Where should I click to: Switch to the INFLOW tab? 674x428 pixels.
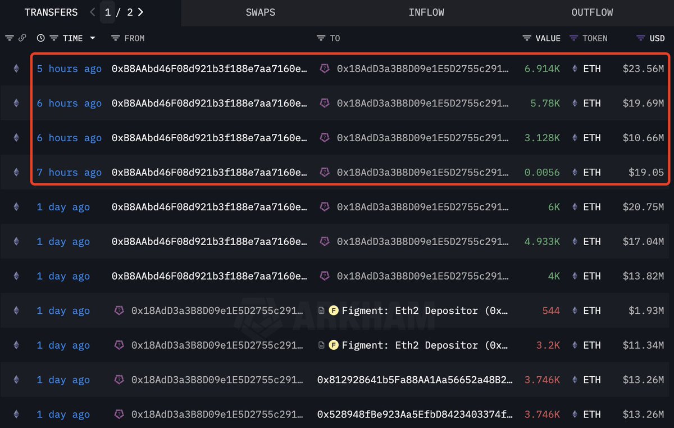pyautogui.click(x=426, y=12)
